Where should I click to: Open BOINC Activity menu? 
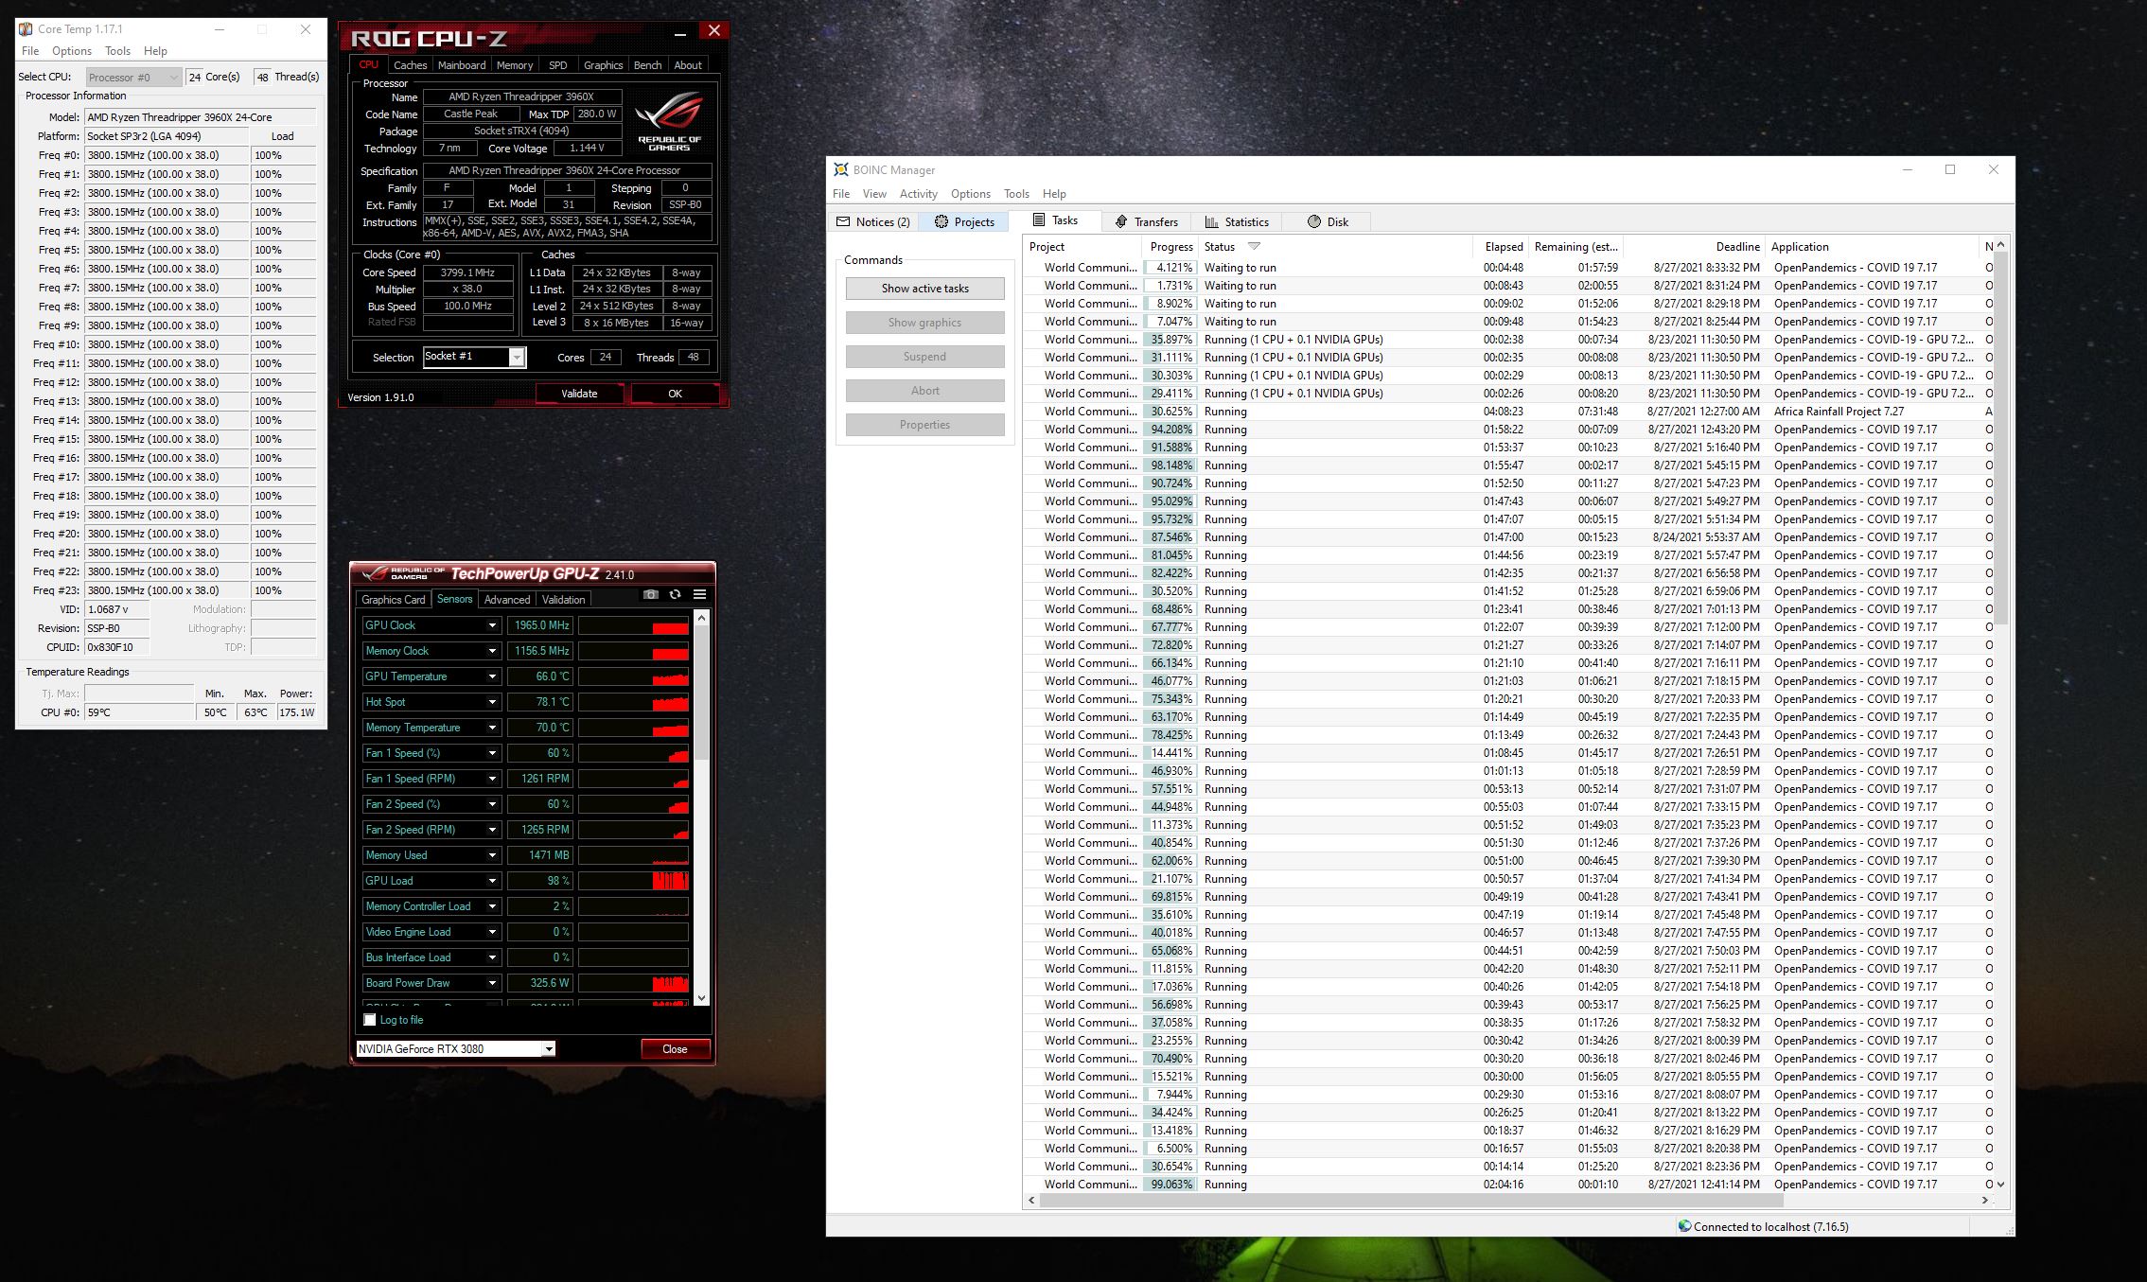click(x=918, y=194)
